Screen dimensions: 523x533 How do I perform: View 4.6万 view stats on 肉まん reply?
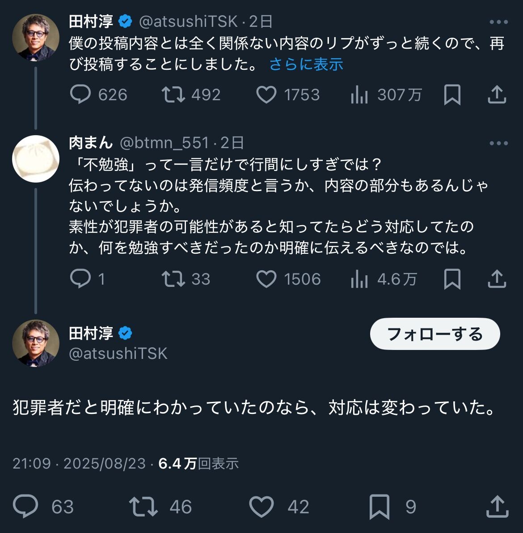pos(359,279)
